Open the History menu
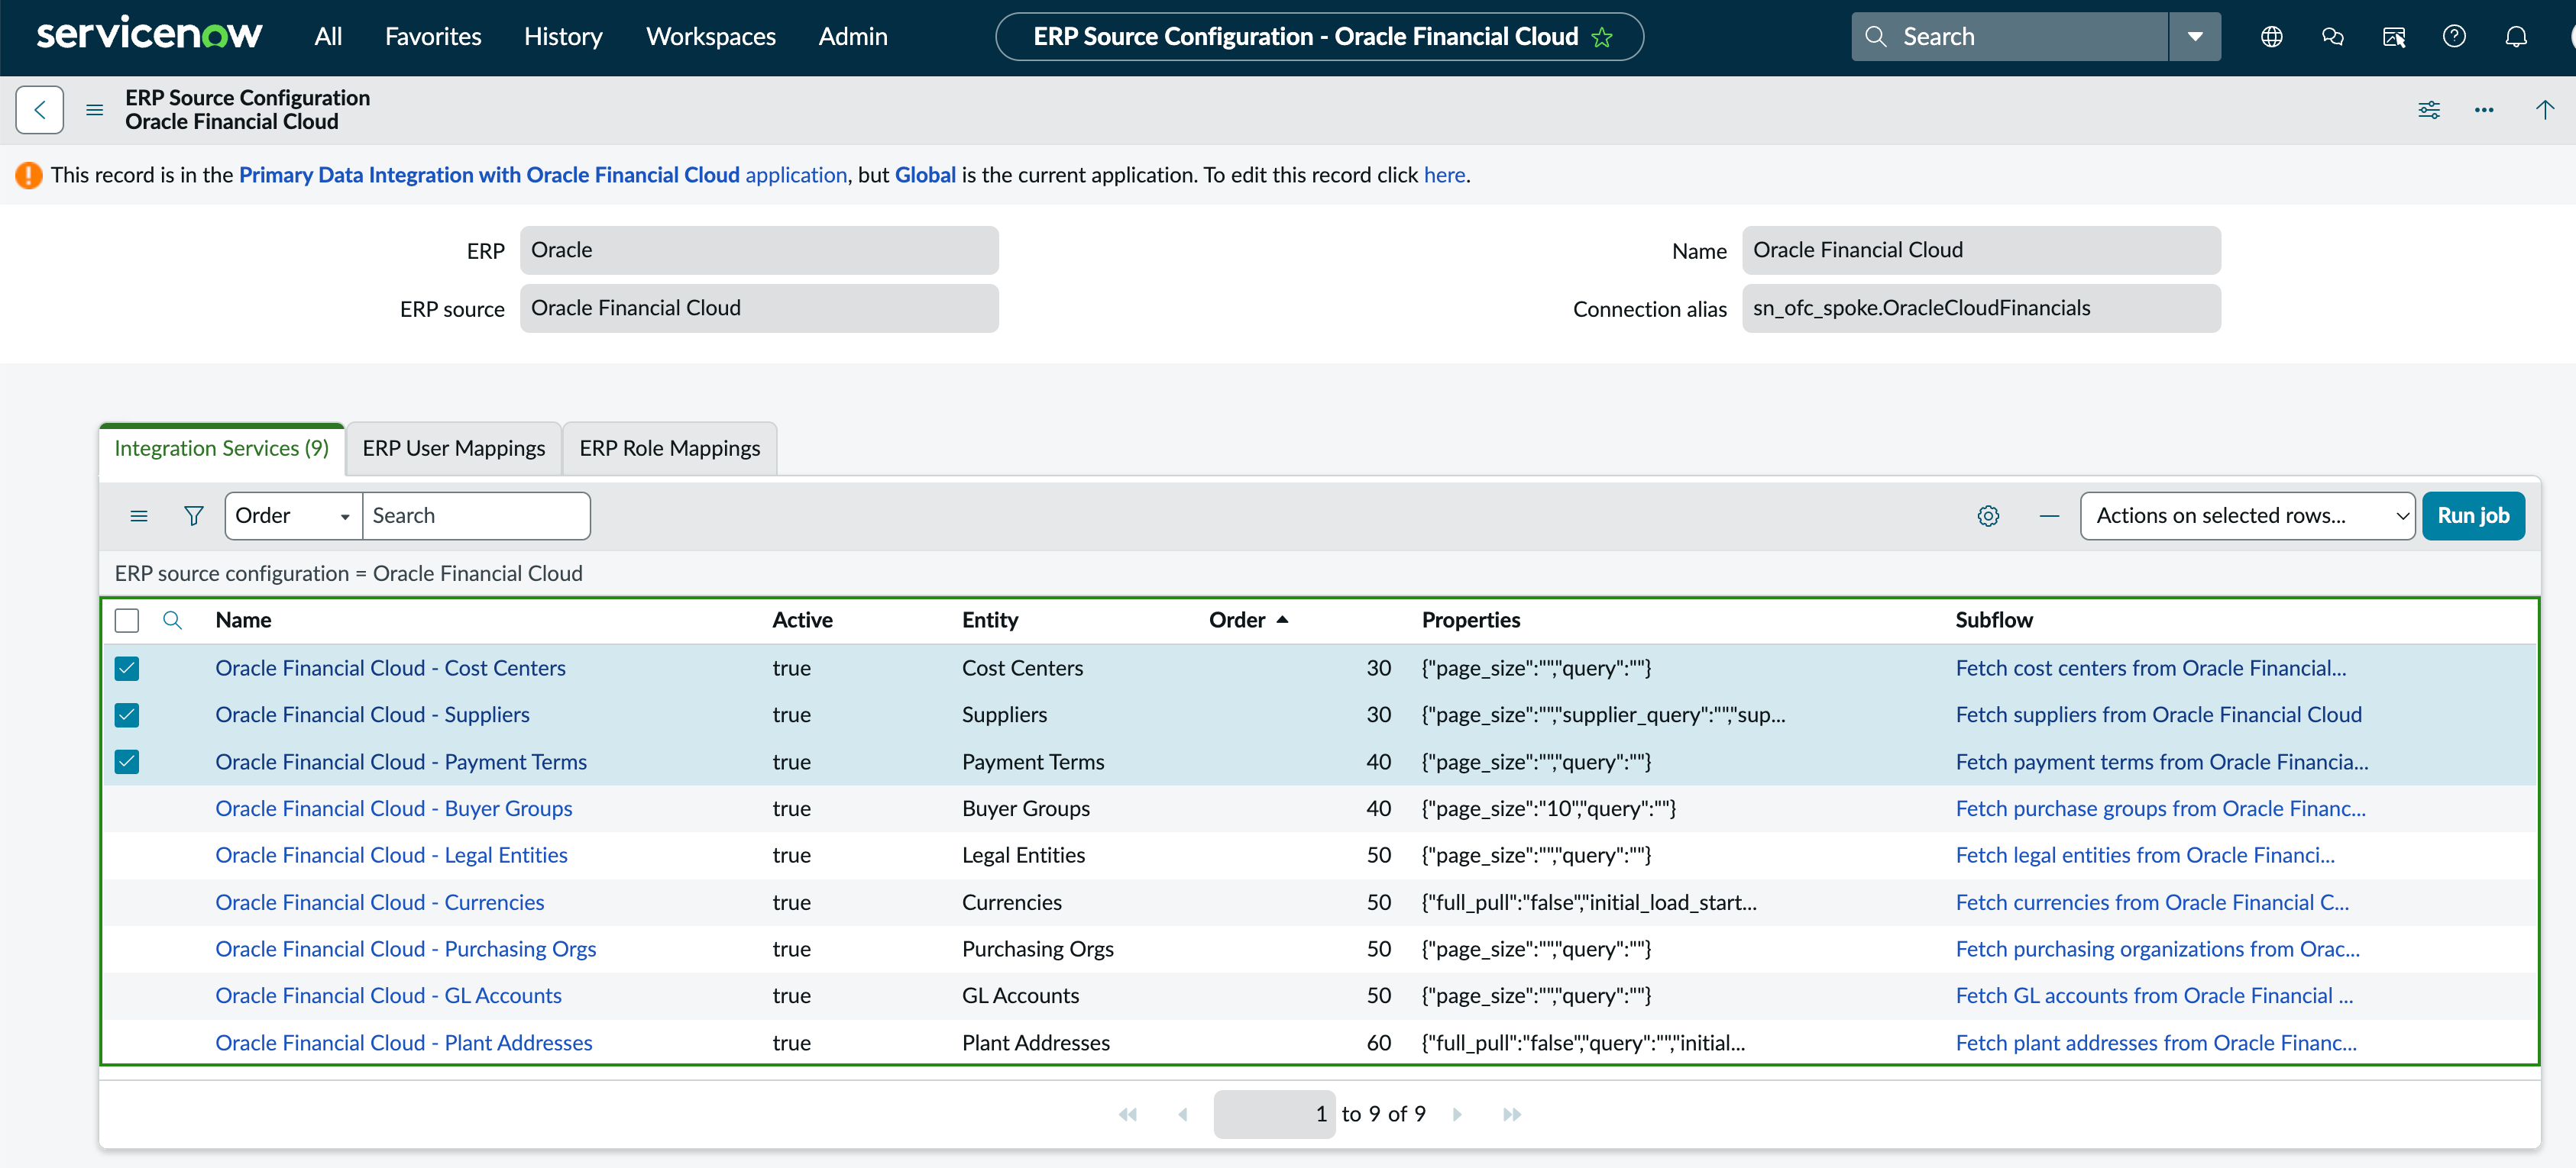 click(x=563, y=37)
